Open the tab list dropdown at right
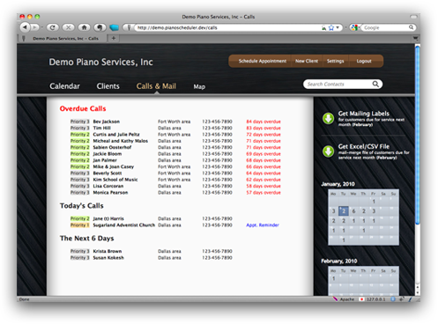438x324 pixels. coord(415,38)
